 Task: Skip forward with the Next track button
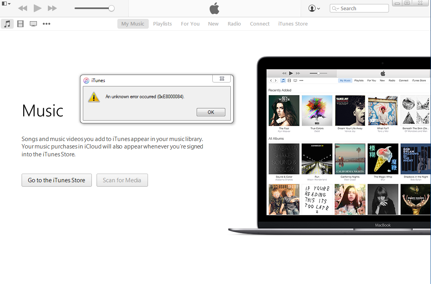[52, 8]
